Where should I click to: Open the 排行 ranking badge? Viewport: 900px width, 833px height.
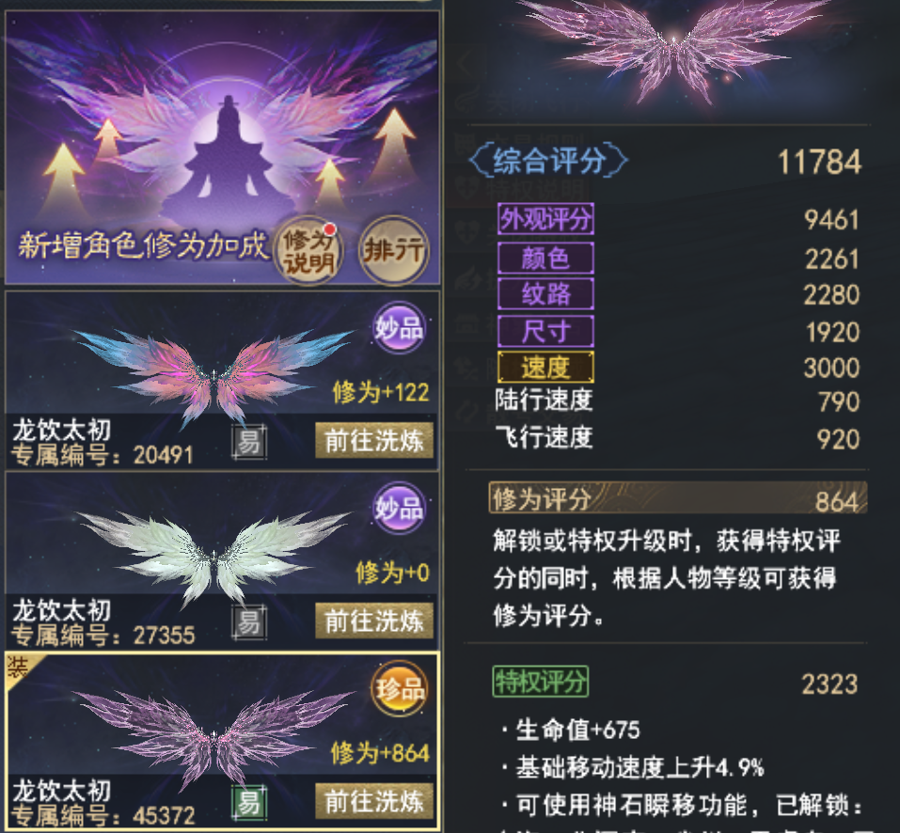point(394,251)
